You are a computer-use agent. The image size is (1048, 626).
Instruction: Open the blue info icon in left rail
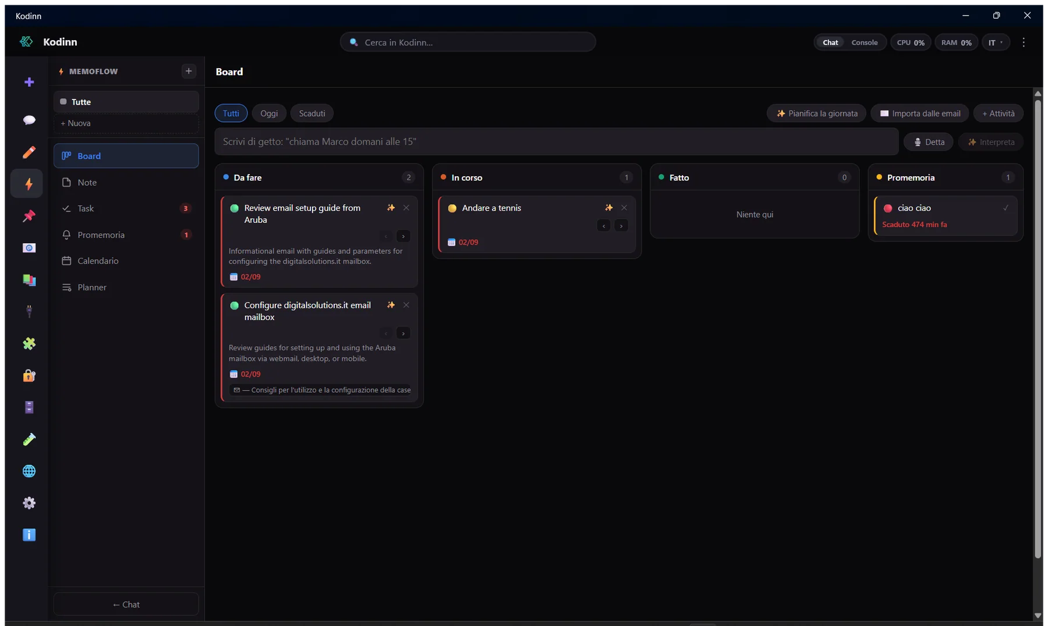click(29, 535)
